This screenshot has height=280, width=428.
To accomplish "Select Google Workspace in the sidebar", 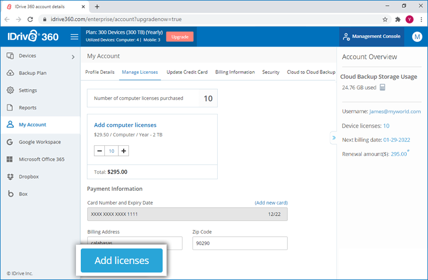I will tap(40, 142).
